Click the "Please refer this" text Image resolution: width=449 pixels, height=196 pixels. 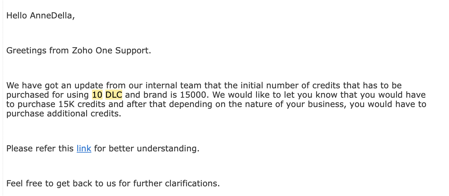point(40,148)
